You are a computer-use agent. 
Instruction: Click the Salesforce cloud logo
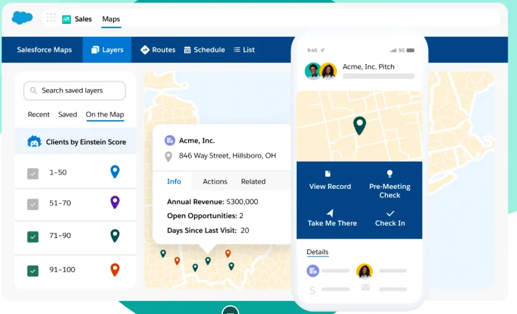coord(22,17)
